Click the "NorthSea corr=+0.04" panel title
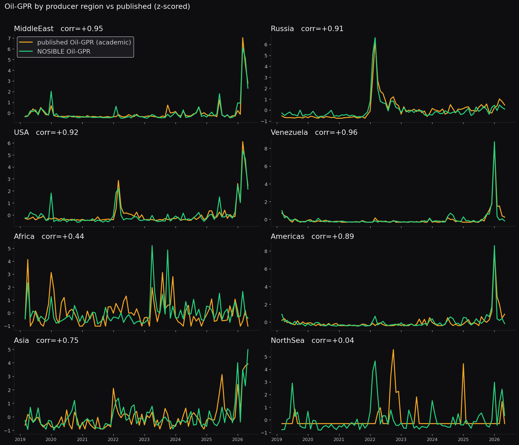The width and height of the screenshot is (519, 445). pyautogui.click(x=312, y=340)
